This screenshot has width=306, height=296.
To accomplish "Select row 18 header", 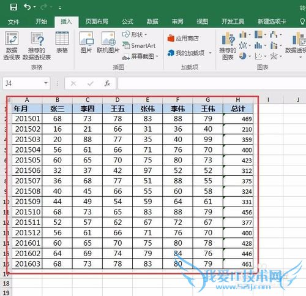I will click(x=6, y=284).
